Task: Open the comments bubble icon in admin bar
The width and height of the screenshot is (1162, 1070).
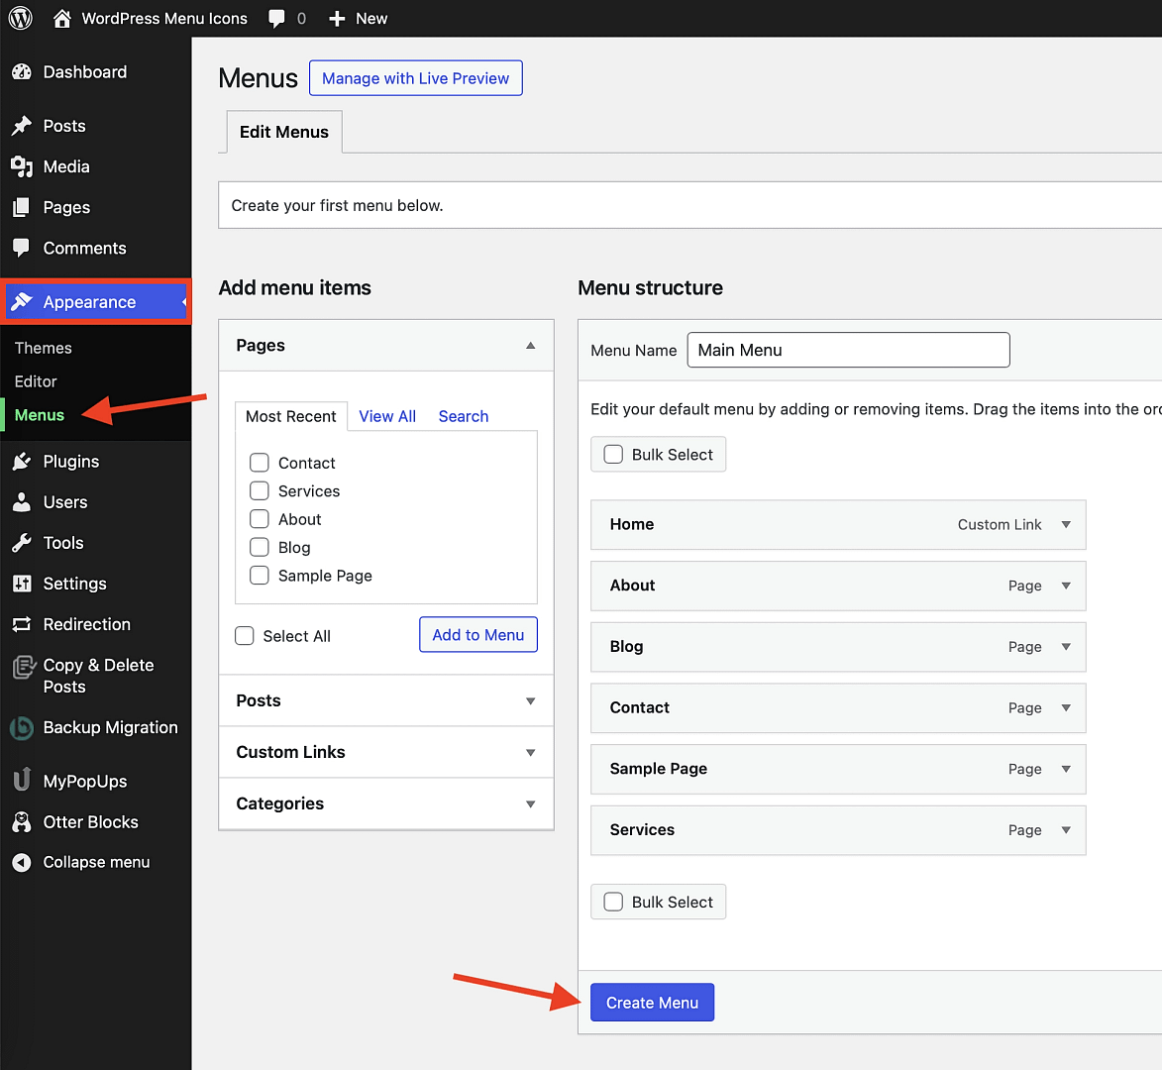Action: click(x=276, y=19)
